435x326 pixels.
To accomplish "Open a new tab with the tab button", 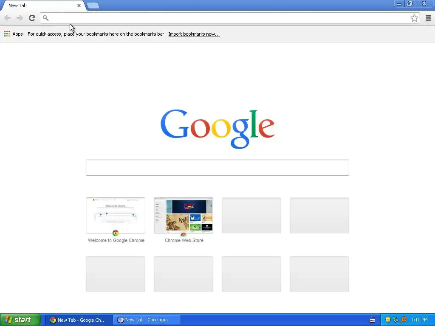I will coord(93,6).
